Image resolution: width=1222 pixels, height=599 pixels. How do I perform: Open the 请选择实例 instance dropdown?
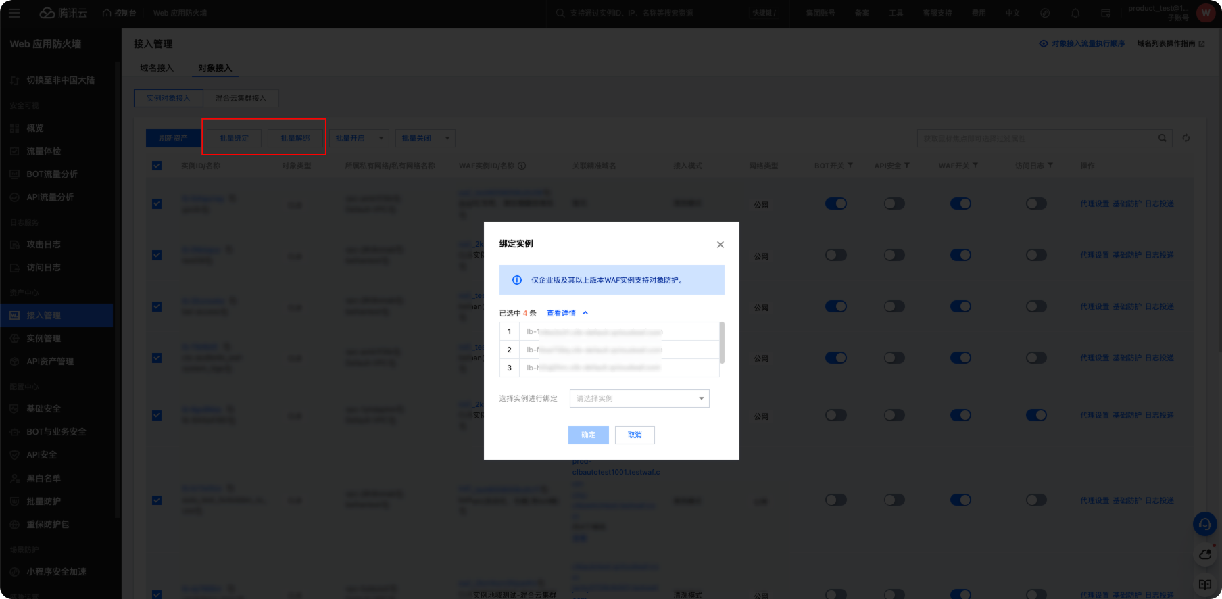coord(639,398)
